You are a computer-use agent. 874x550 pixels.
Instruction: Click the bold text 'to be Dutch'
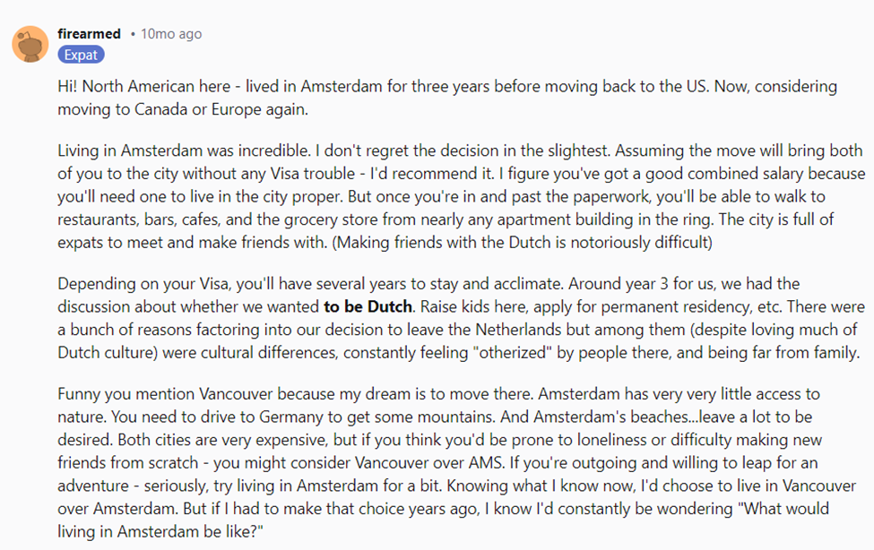(368, 306)
